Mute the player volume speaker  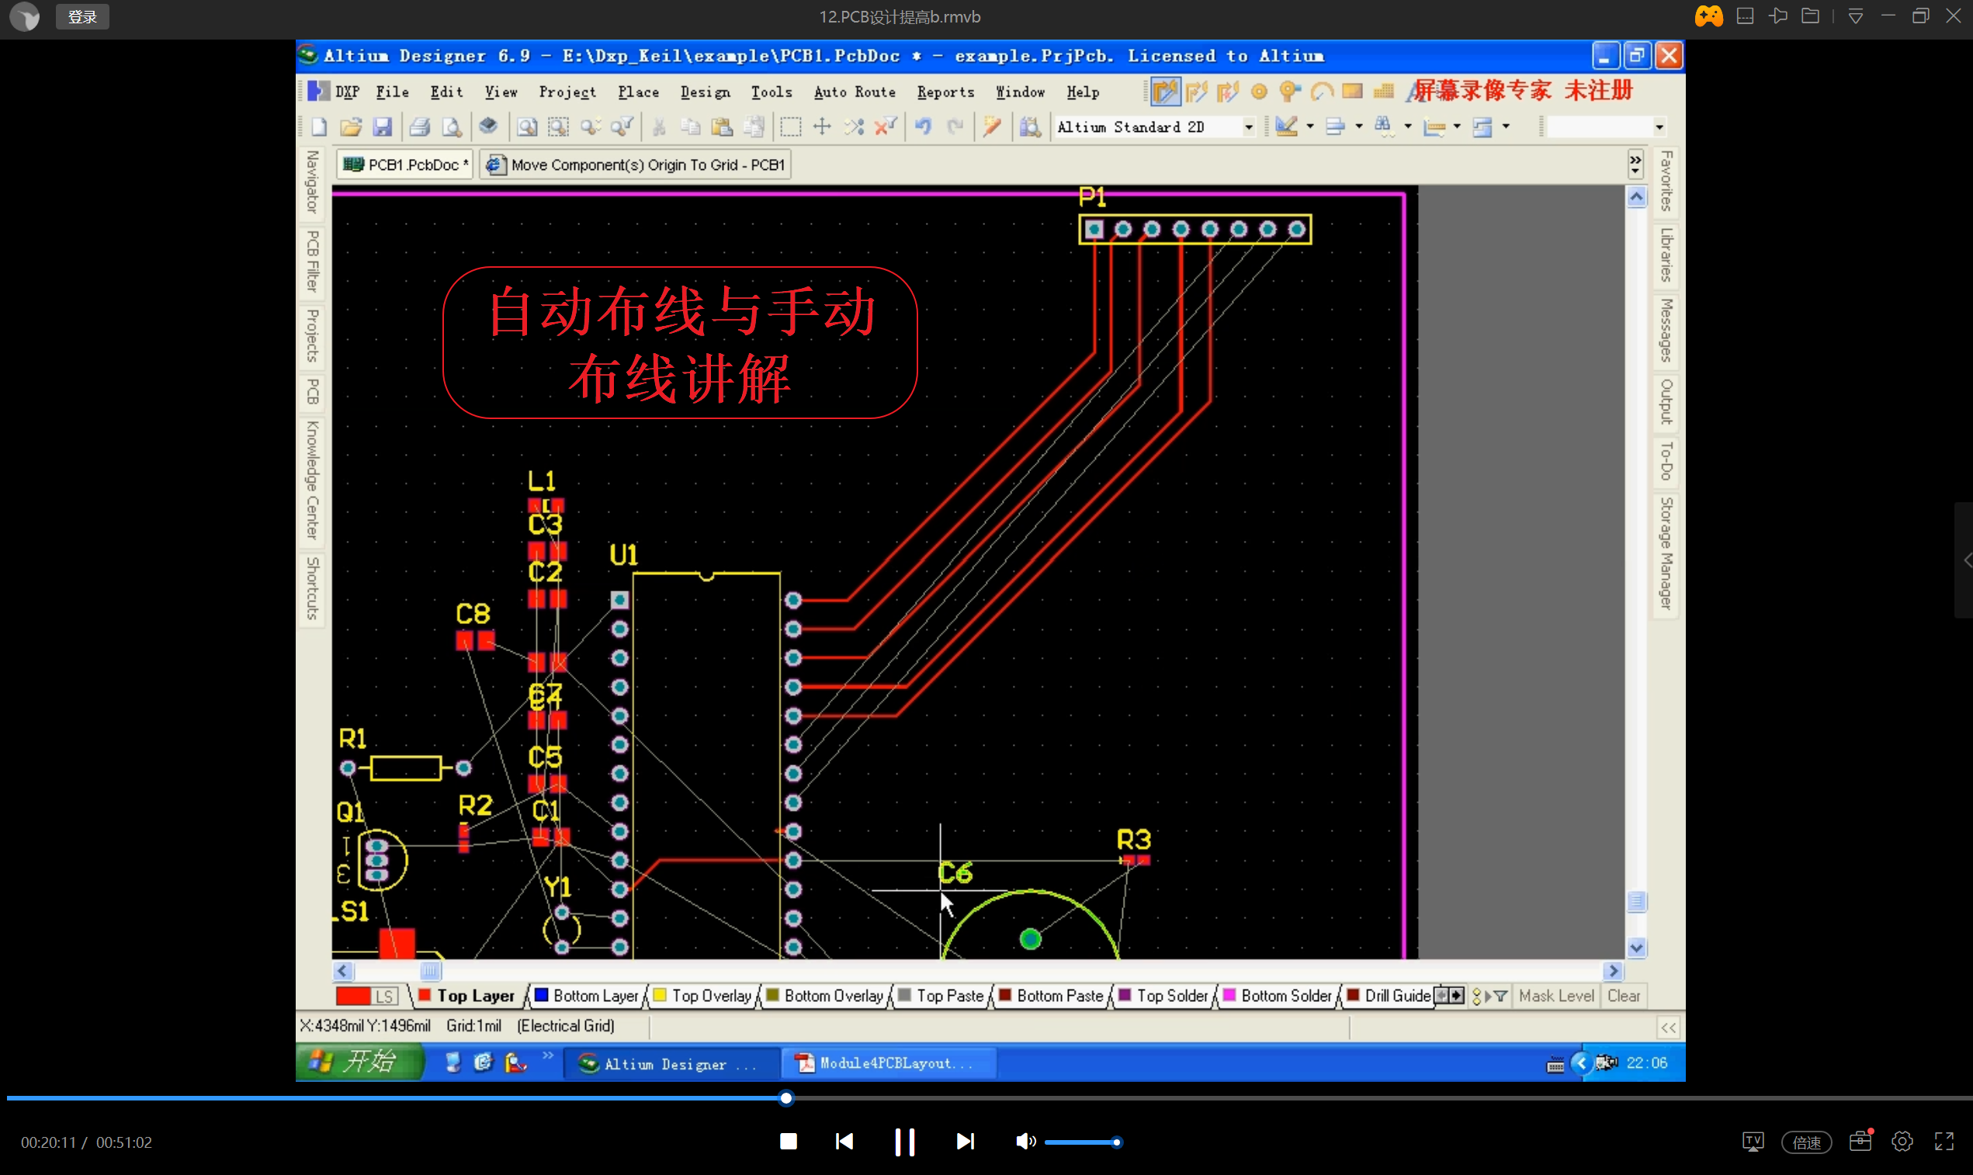point(1025,1142)
